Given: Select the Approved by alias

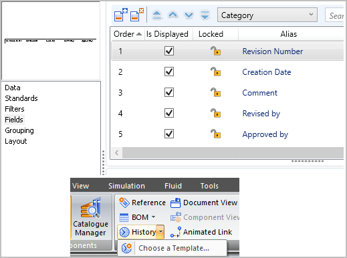Looking at the screenshot, I should pos(265,134).
